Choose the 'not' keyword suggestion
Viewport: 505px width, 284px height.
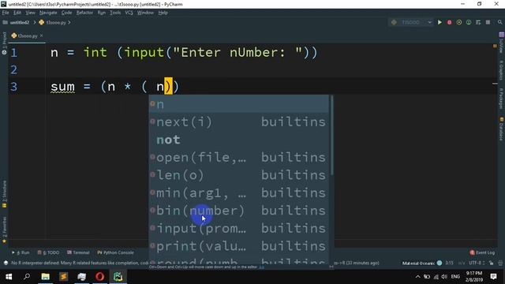tap(238, 140)
